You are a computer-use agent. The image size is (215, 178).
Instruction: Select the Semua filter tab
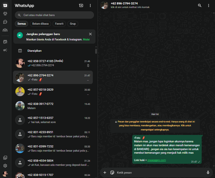(x=21, y=24)
